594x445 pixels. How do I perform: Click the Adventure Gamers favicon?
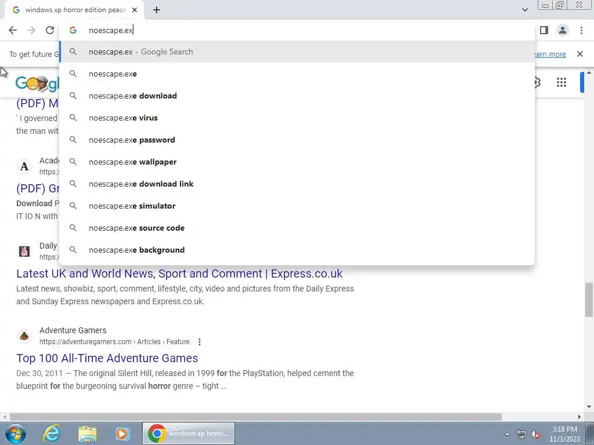pos(24,335)
